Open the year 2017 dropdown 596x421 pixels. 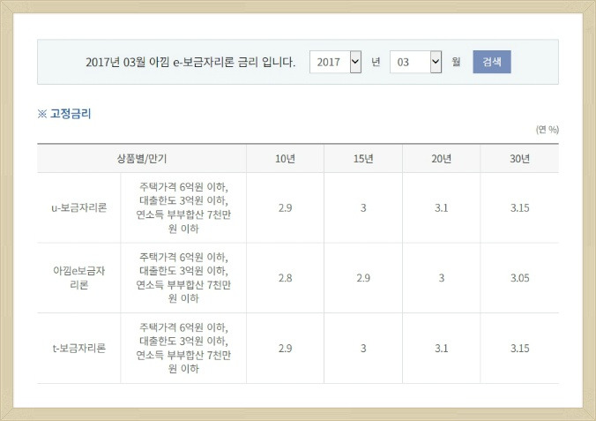335,62
